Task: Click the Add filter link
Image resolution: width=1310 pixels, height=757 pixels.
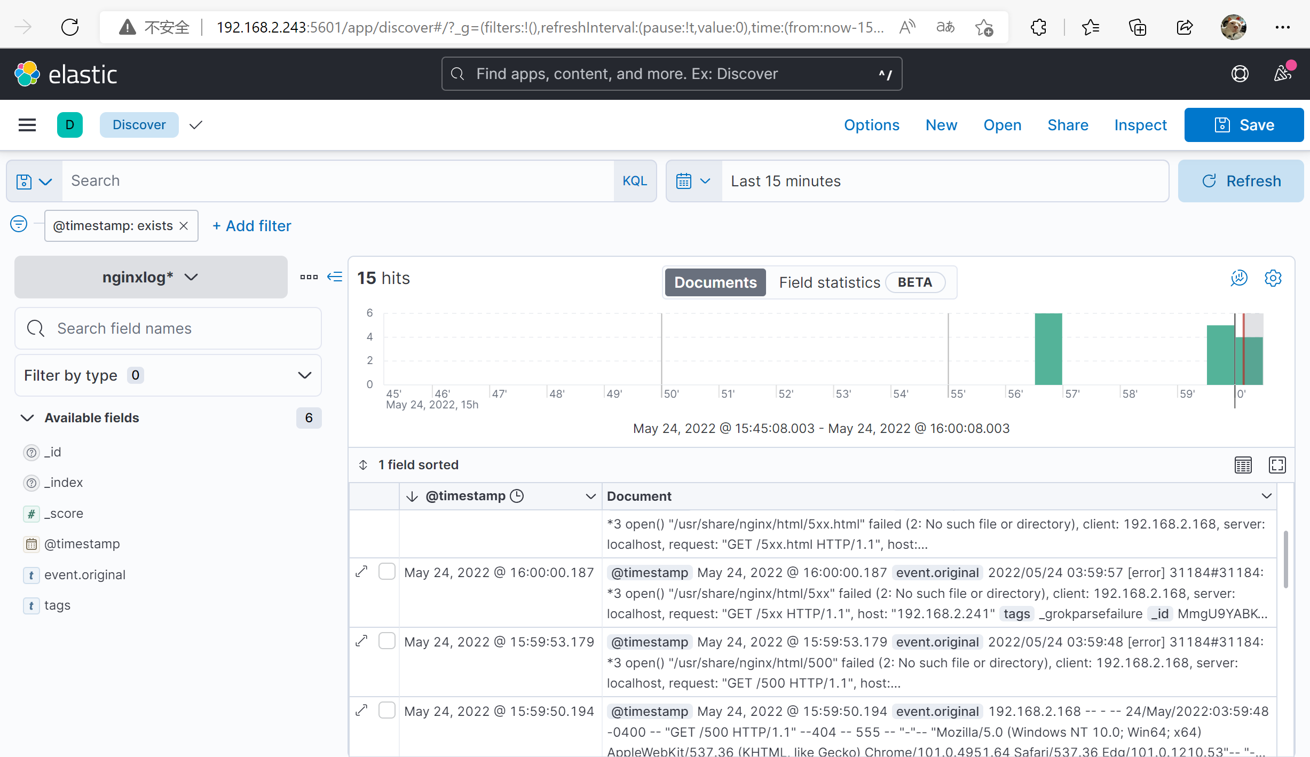Action: pyautogui.click(x=252, y=226)
